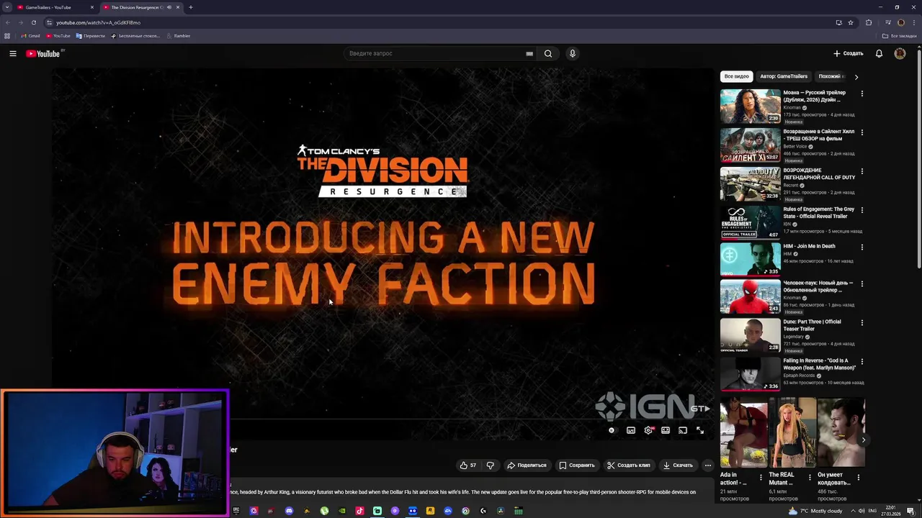Open Перевести bookmark
This screenshot has height=518, width=922.
[x=90, y=36]
